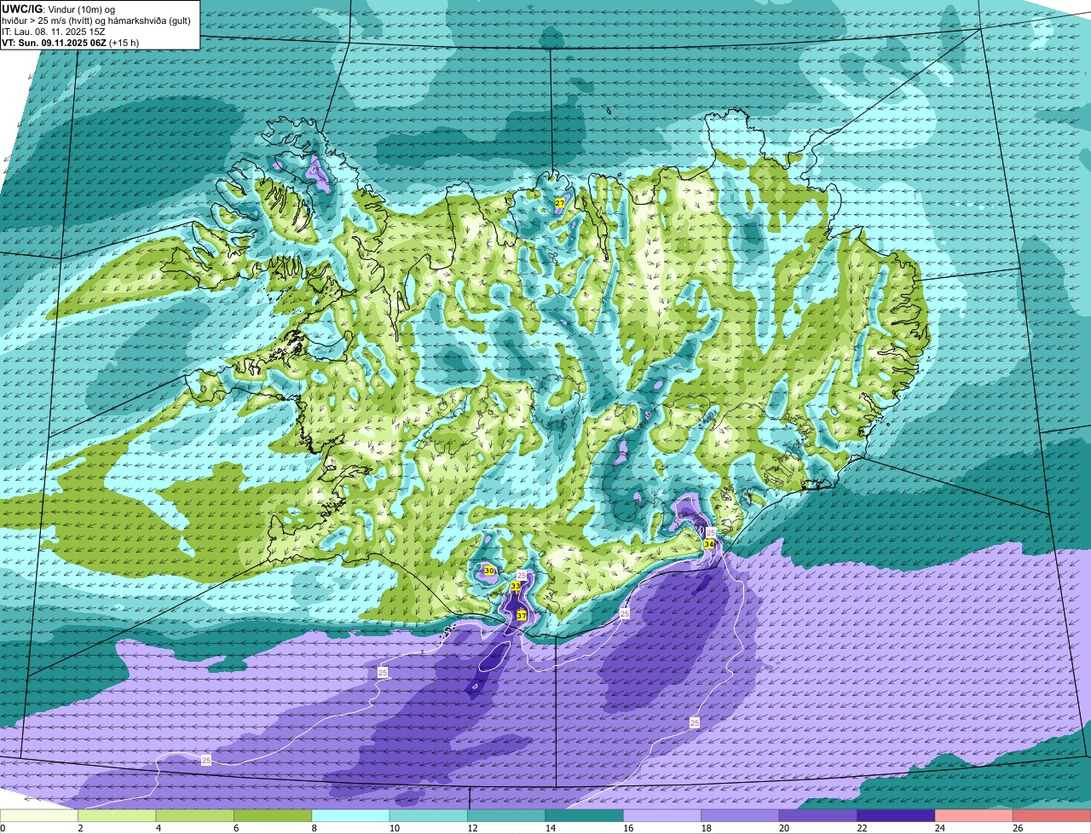Screen dimensions: 1091x834
Task: Click the 4–6 m/s legend color swatch
Action: click(195, 815)
